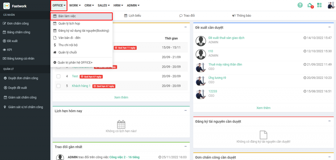This screenshot has width=336, height=160.
Task: Open the HRM dropdown menu
Action: point(118,5)
